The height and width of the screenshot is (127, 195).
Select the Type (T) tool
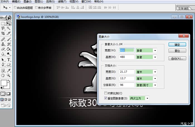[x=9, y=59]
